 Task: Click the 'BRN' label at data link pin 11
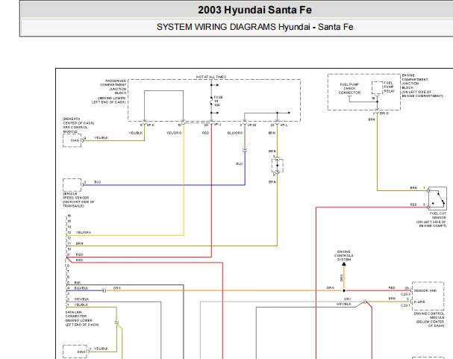point(79,243)
